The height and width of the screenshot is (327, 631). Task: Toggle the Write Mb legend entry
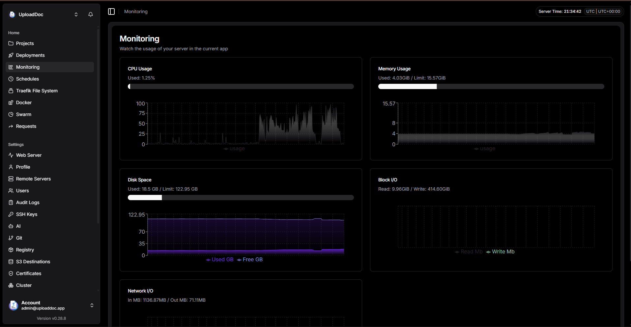(x=500, y=252)
